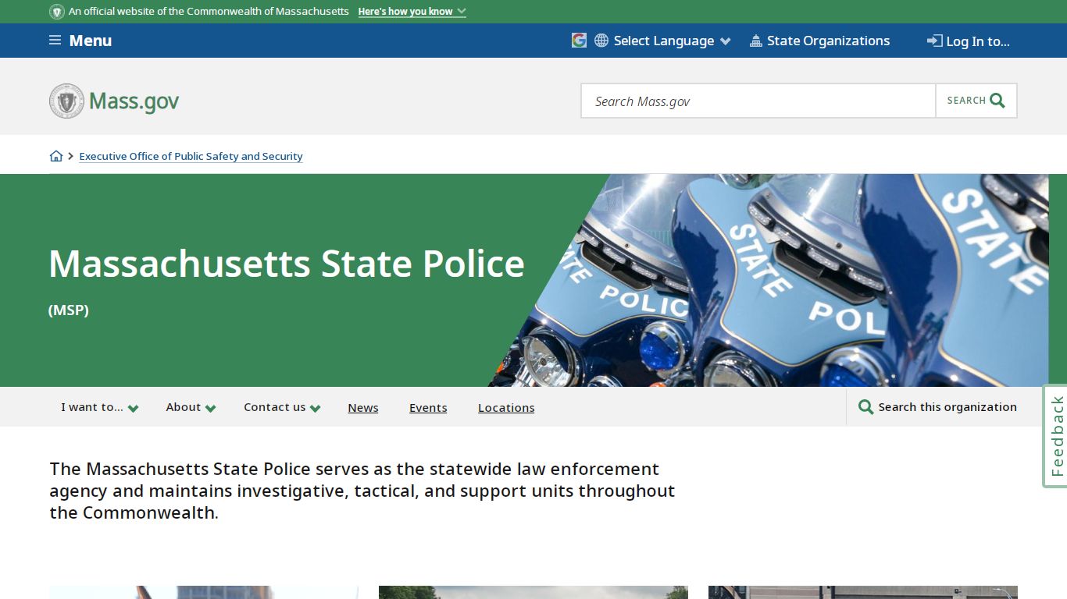Open the Feedback side tab
The width and height of the screenshot is (1067, 599).
coord(1056,436)
